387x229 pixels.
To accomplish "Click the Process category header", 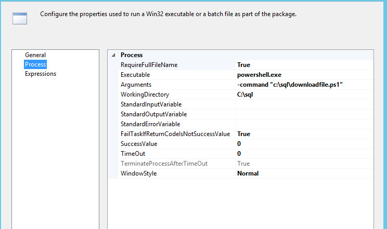I will coord(132,55).
